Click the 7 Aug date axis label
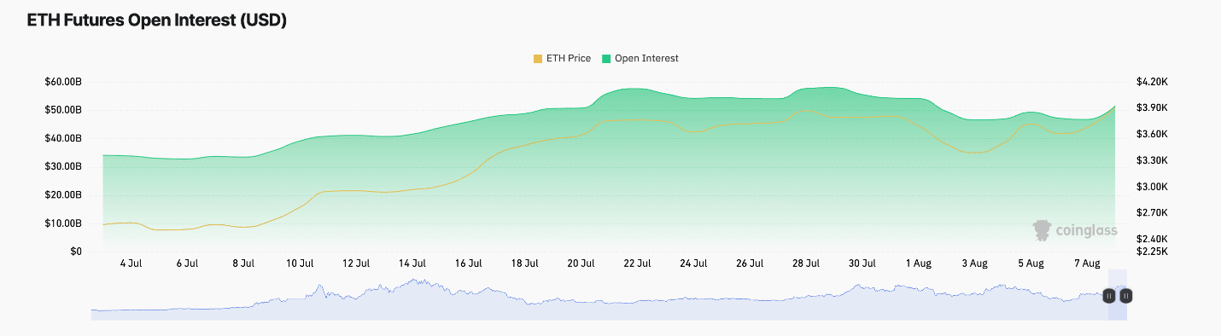Viewport: 1221px width, 336px height. coord(1087,264)
